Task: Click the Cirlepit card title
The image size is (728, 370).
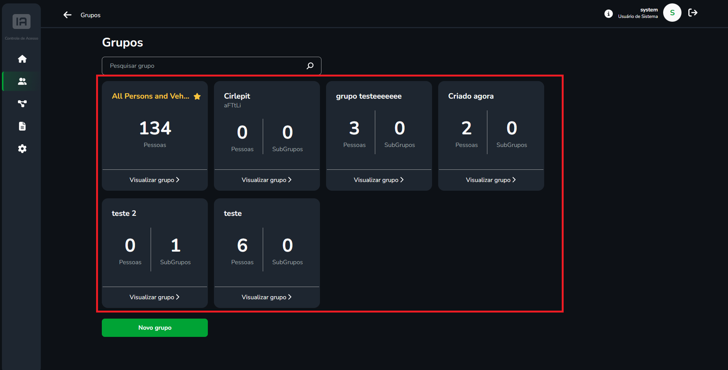Action: (x=237, y=96)
